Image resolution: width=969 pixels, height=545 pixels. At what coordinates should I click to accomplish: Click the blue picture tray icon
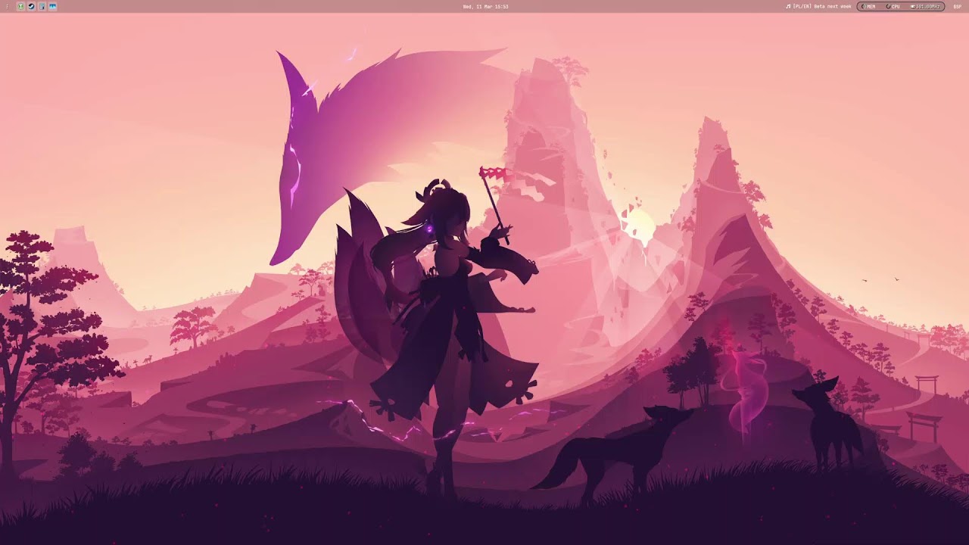coord(53,6)
